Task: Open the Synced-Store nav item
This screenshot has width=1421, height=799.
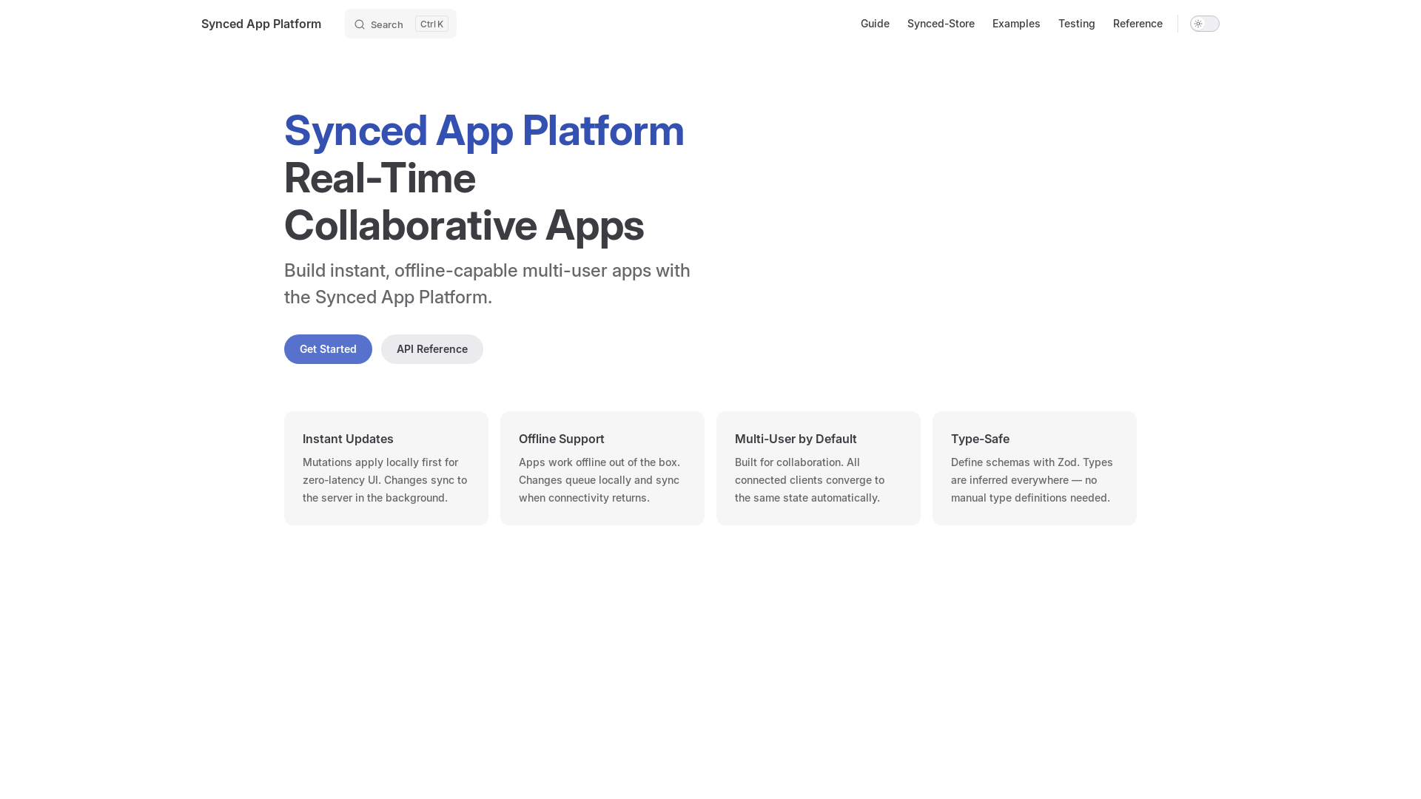Action: point(941,24)
